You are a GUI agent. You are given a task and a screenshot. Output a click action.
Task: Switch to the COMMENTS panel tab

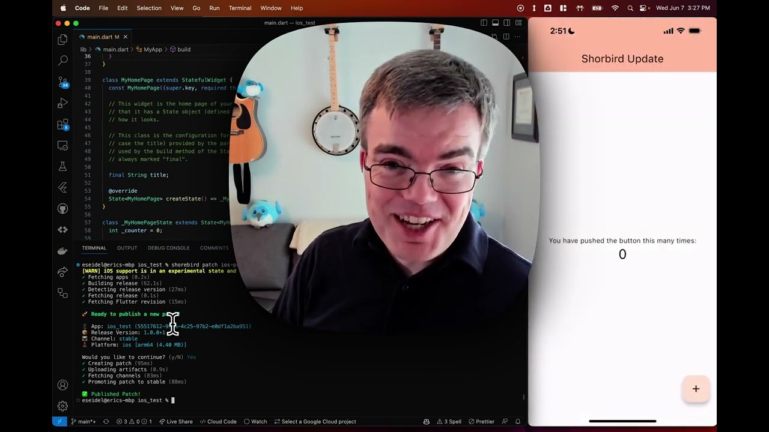coord(214,248)
